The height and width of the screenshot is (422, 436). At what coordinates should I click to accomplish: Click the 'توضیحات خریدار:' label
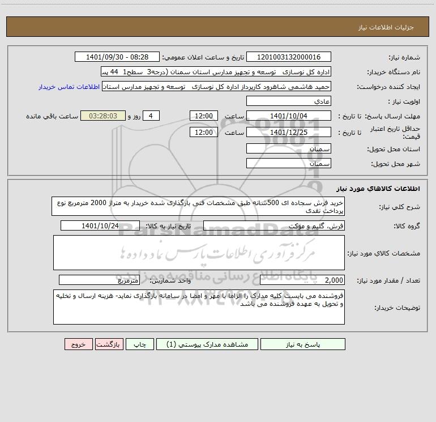(397, 308)
